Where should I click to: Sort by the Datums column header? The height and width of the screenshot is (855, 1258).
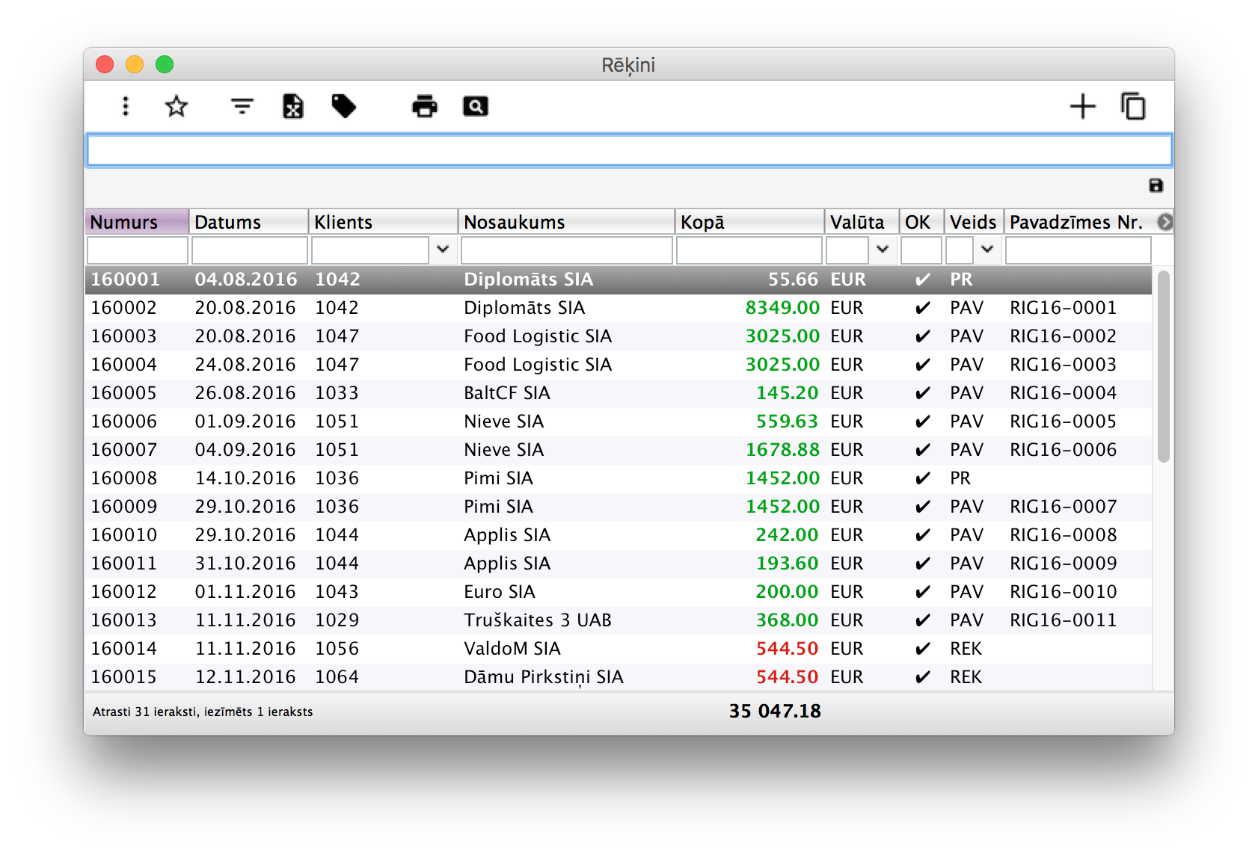tap(248, 222)
